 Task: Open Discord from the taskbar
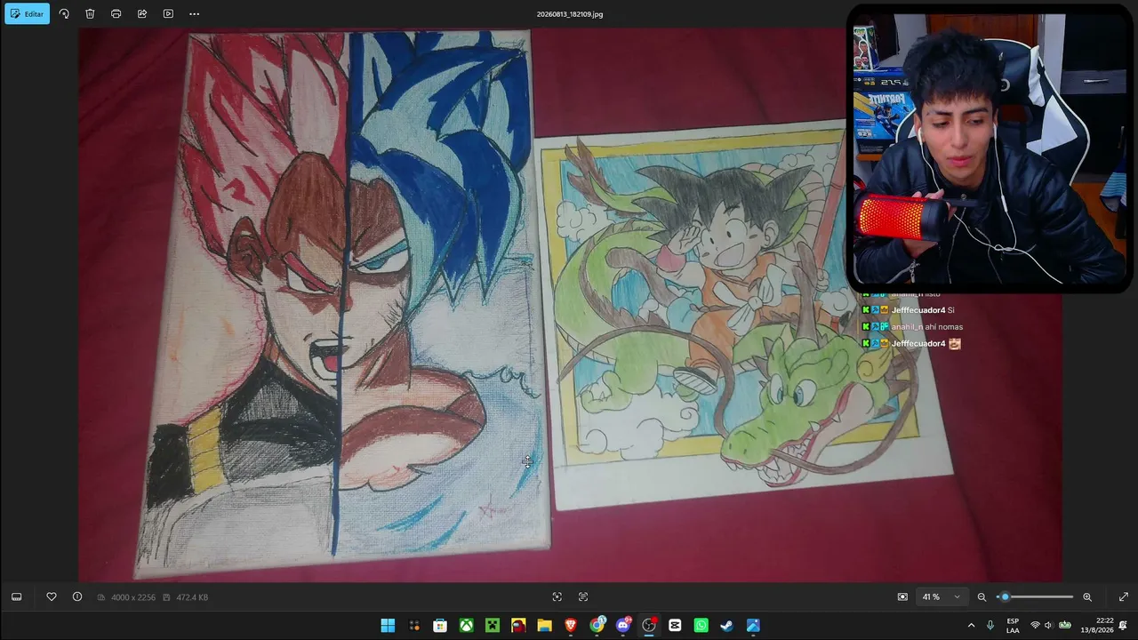623,626
